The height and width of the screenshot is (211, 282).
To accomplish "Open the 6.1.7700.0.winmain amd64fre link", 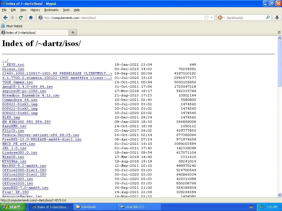I will pyautogui.click(x=57, y=78).
